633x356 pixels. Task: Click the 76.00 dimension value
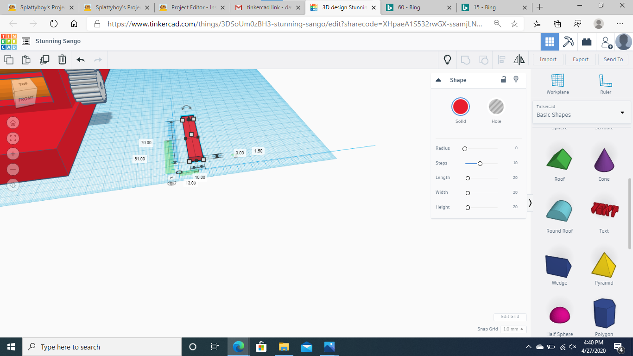coord(146,143)
